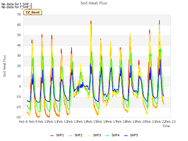
Task: Click the SHF1 red peak near Feb 10
Action: 42,34
